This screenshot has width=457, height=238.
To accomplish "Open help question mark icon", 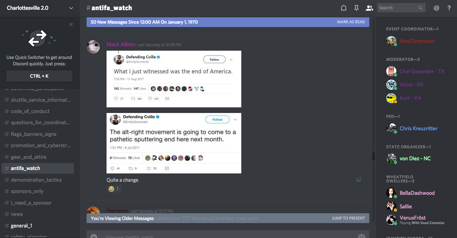I will [449, 8].
